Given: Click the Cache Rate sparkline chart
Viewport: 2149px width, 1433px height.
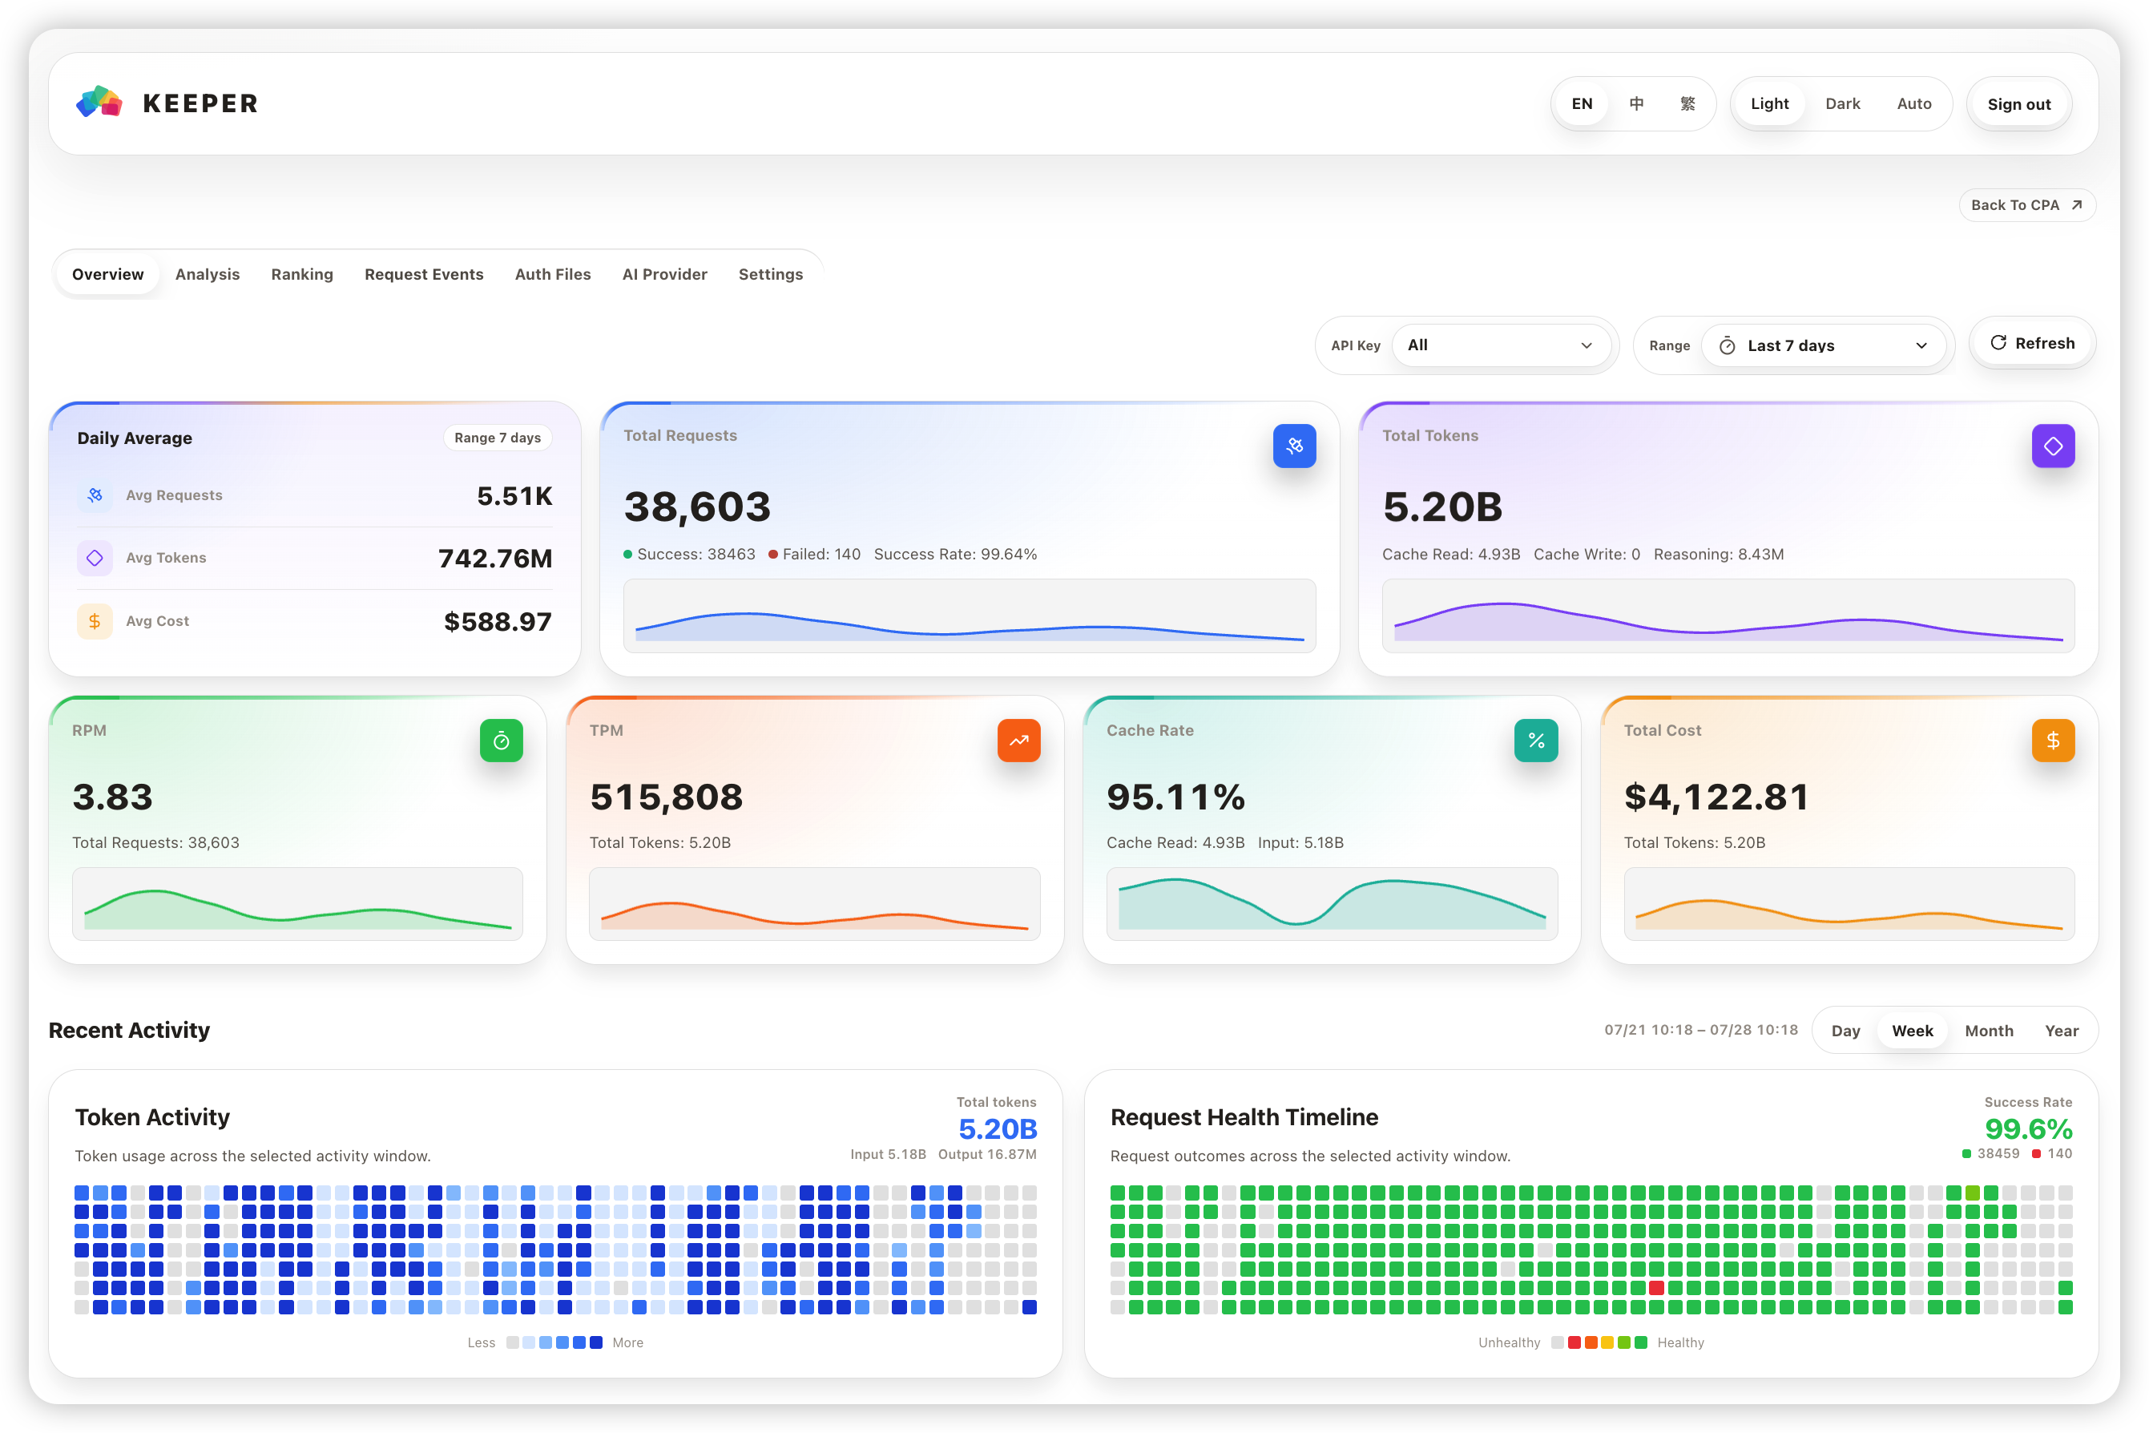Looking at the screenshot, I should [1333, 904].
